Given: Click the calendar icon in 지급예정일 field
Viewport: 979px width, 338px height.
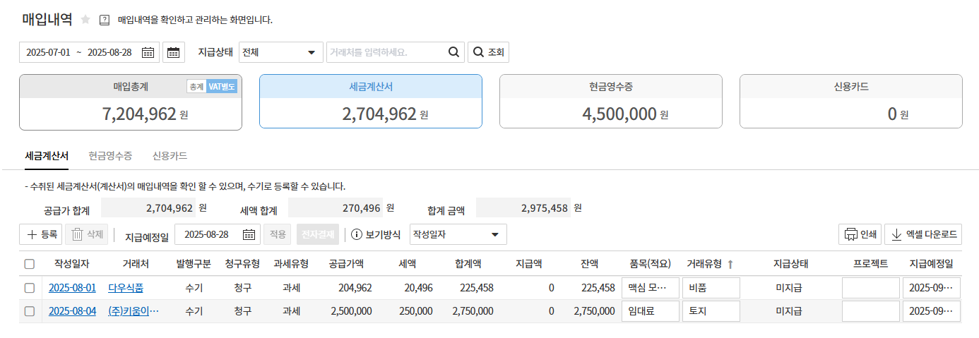Looking at the screenshot, I should click(249, 234).
